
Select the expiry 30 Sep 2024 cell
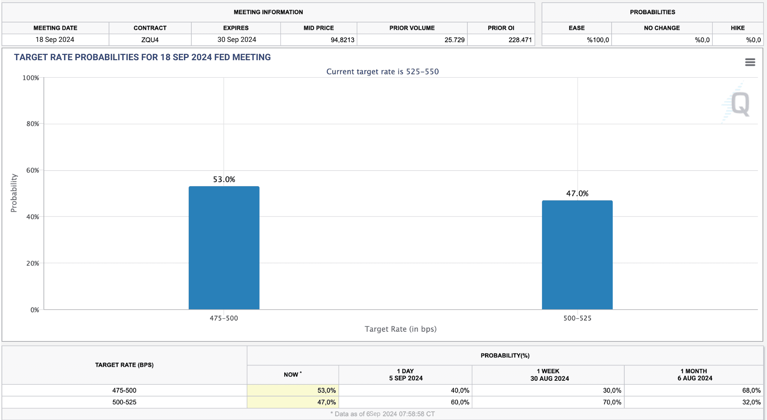236,40
